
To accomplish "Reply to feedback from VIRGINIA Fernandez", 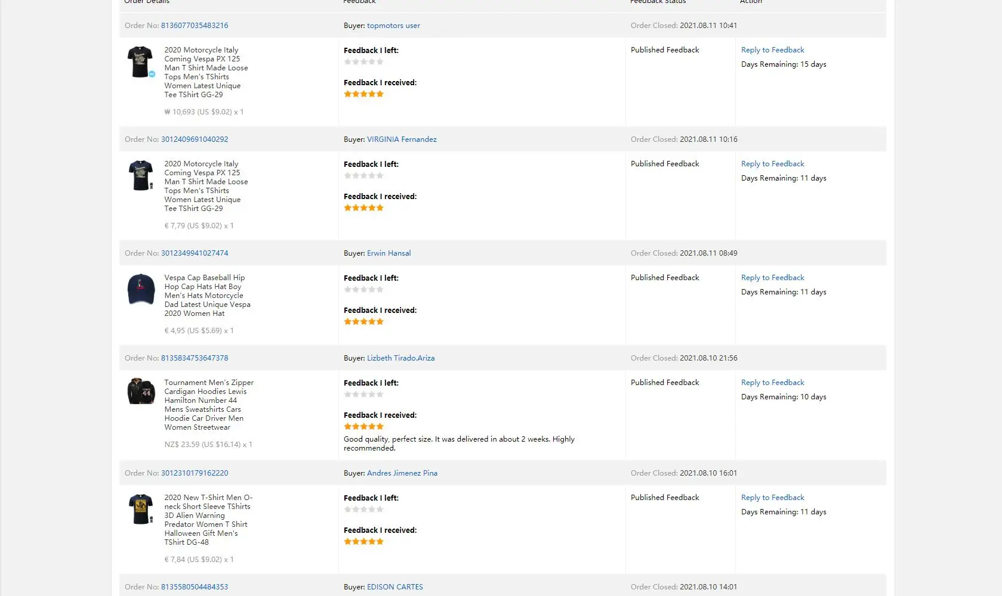I will click(x=772, y=164).
